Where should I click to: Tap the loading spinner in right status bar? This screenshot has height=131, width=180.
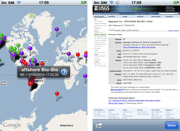118,3
